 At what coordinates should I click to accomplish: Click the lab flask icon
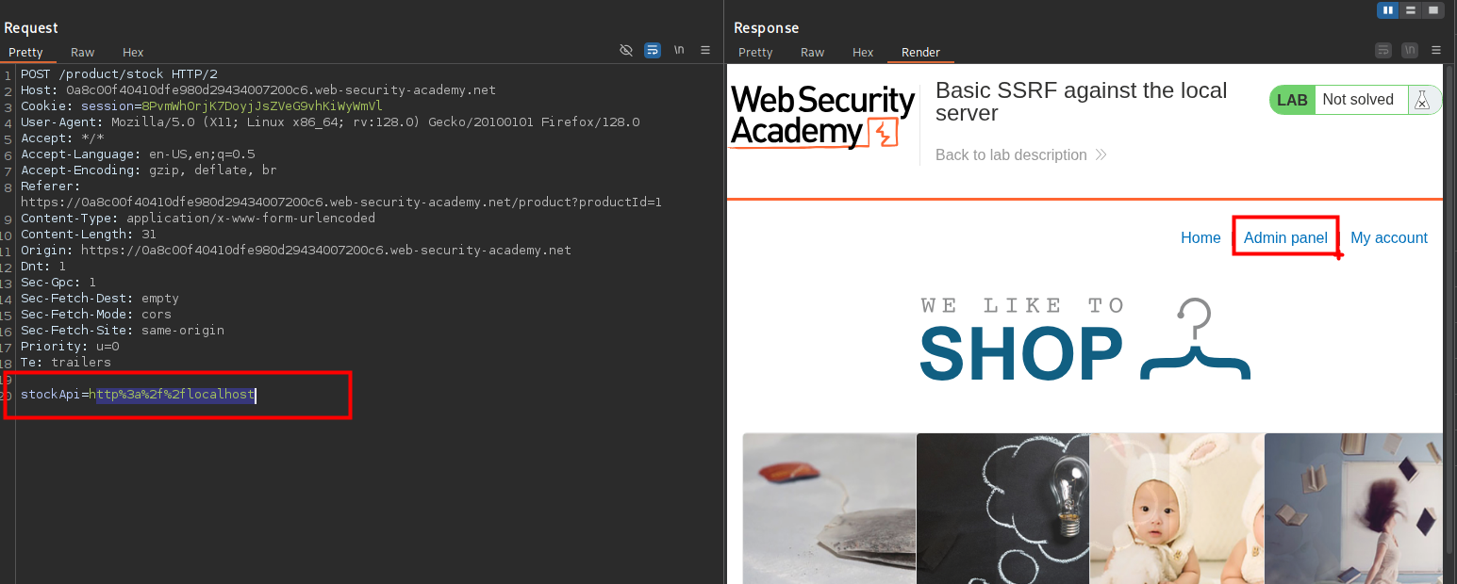click(1423, 100)
